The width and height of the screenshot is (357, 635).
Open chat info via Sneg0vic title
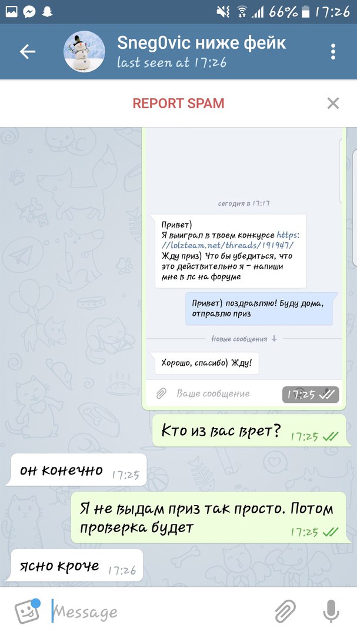pos(201,43)
